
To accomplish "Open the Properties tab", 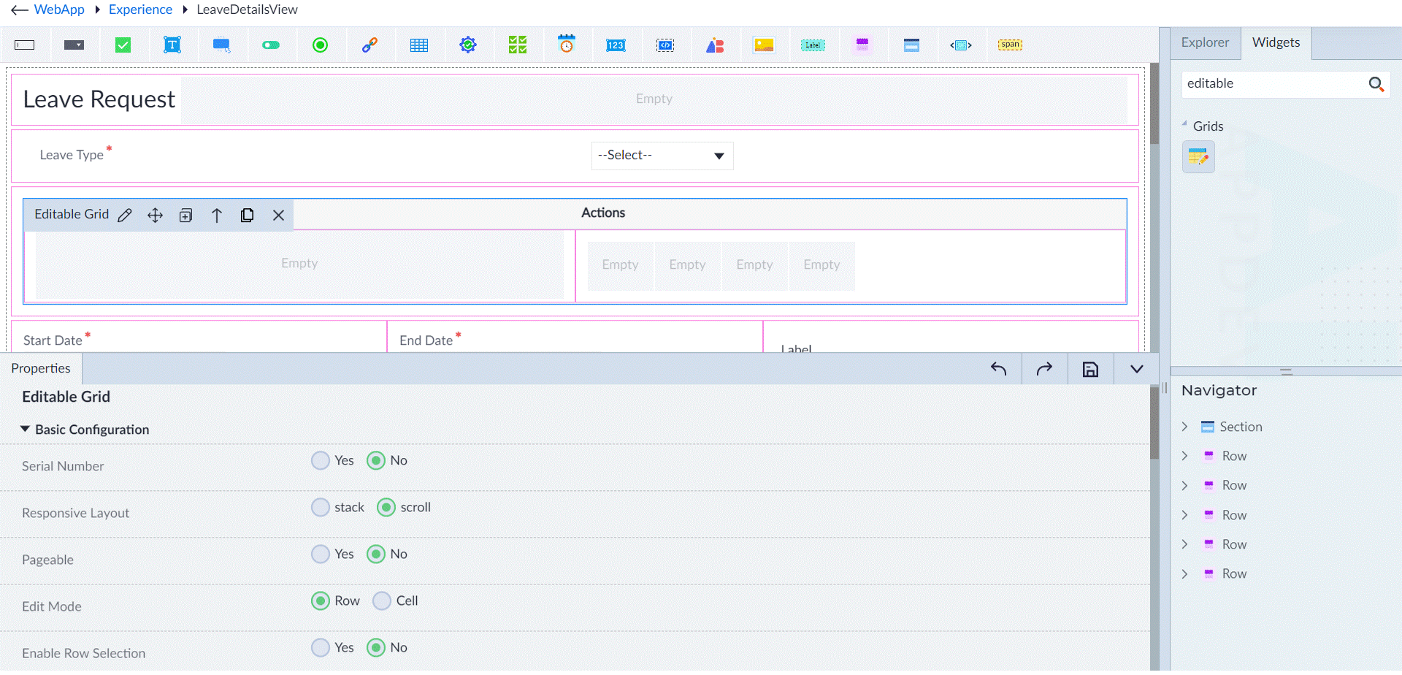I will click(x=41, y=369).
